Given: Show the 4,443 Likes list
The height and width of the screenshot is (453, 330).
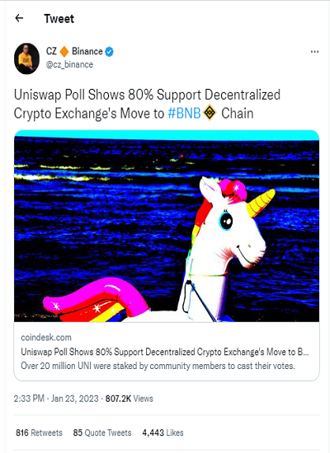Looking at the screenshot, I should tap(163, 432).
